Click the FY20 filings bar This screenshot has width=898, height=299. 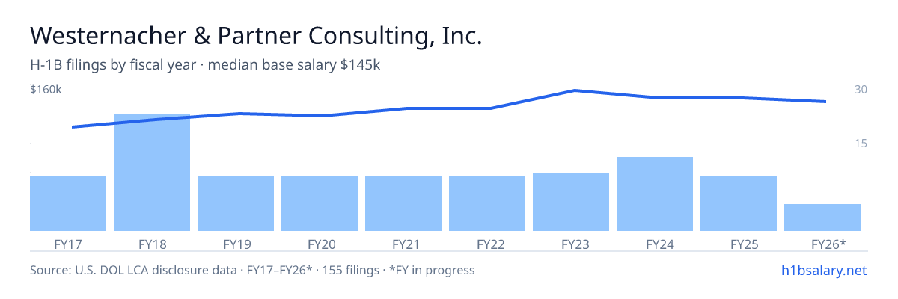coord(320,203)
